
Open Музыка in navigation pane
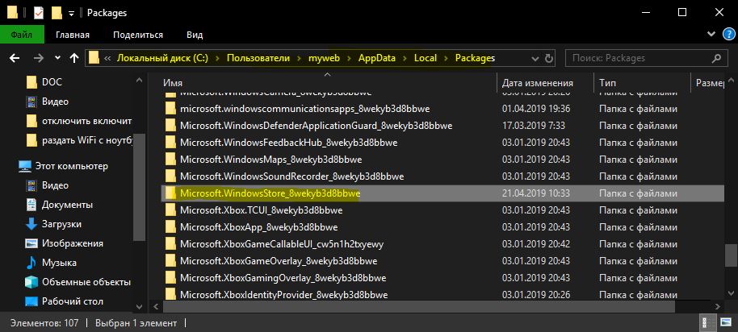coord(59,263)
